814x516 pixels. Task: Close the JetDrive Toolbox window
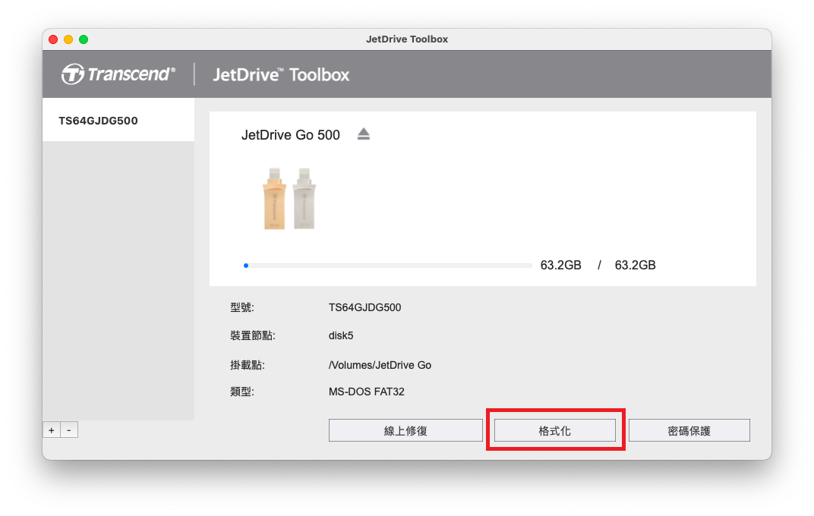53,39
